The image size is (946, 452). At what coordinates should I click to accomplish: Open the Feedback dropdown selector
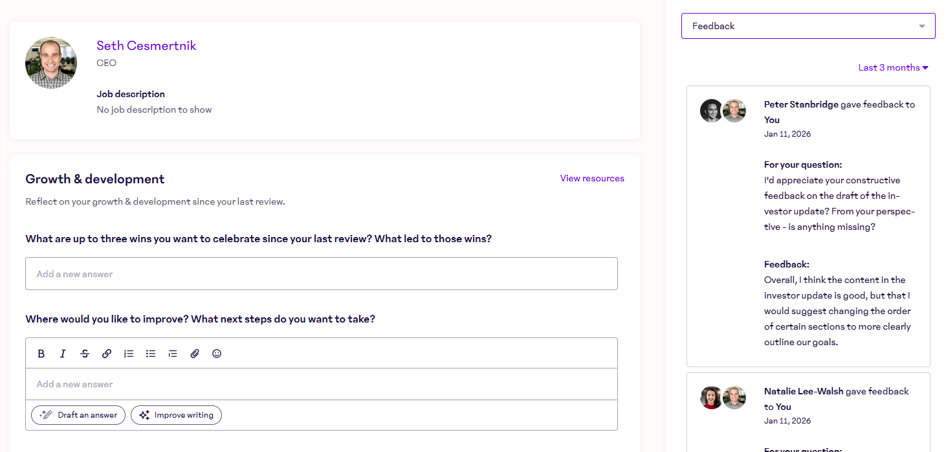[x=808, y=26]
